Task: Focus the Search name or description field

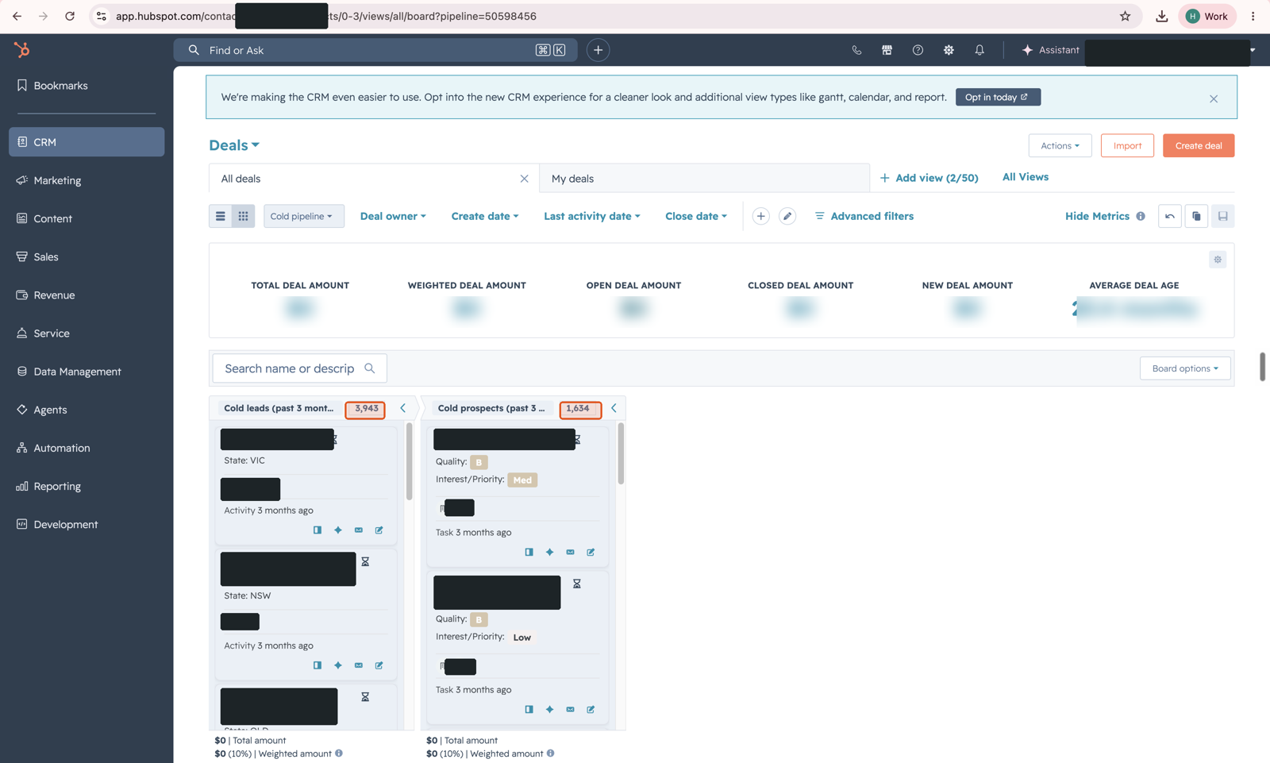Action: click(299, 368)
